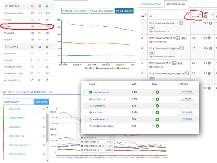Click green lock icon in mc21.ru row
This screenshot has height=163, width=217.
point(157,112)
